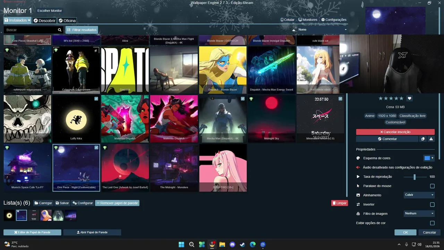Switch to the Descobrir tab

click(44, 20)
